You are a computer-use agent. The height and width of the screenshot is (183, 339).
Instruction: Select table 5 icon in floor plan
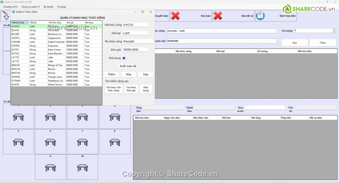18,142
